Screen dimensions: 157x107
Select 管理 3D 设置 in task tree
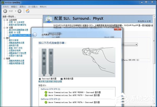[15, 32]
